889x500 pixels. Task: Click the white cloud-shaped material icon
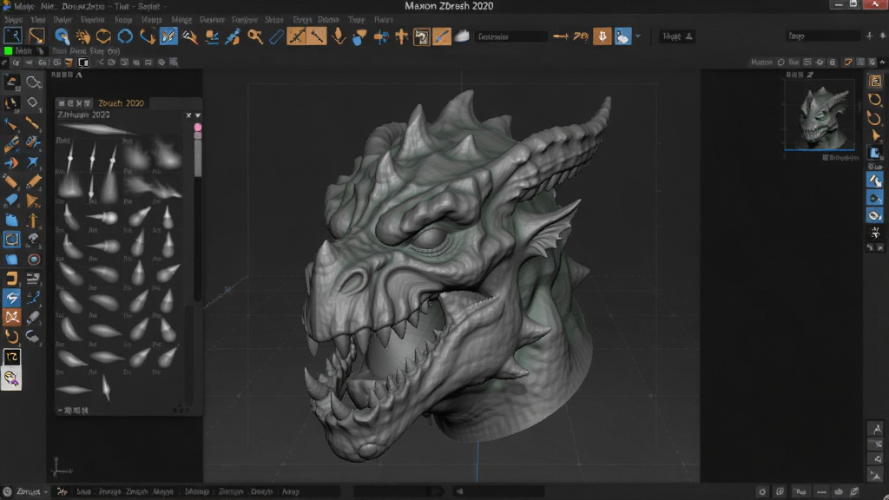[462, 36]
